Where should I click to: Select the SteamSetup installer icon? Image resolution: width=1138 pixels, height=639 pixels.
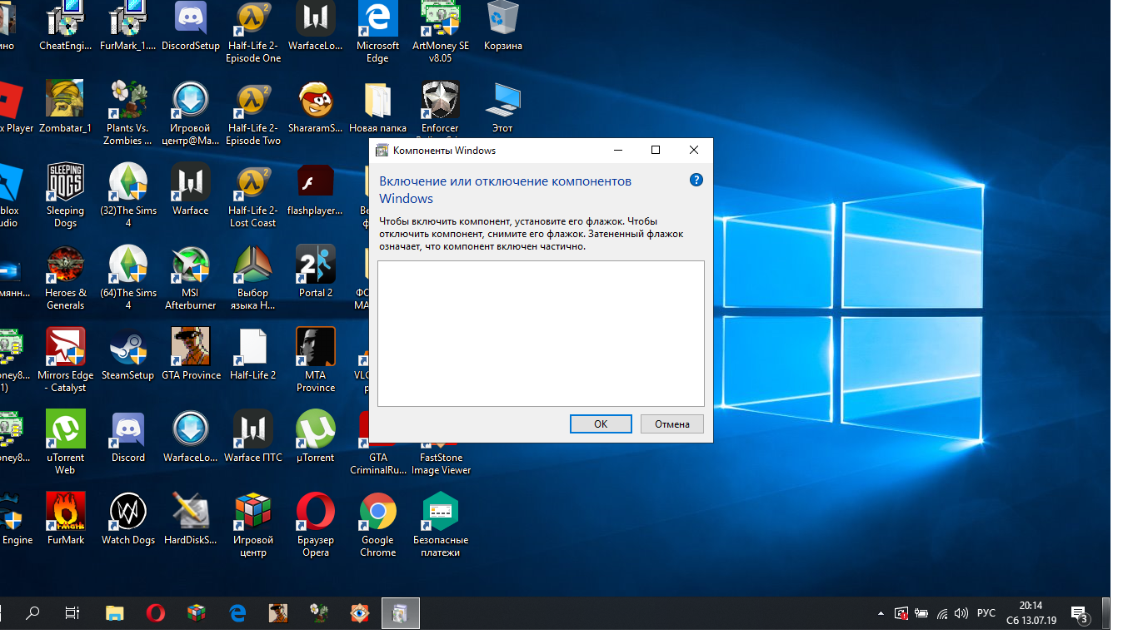pyautogui.click(x=128, y=354)
